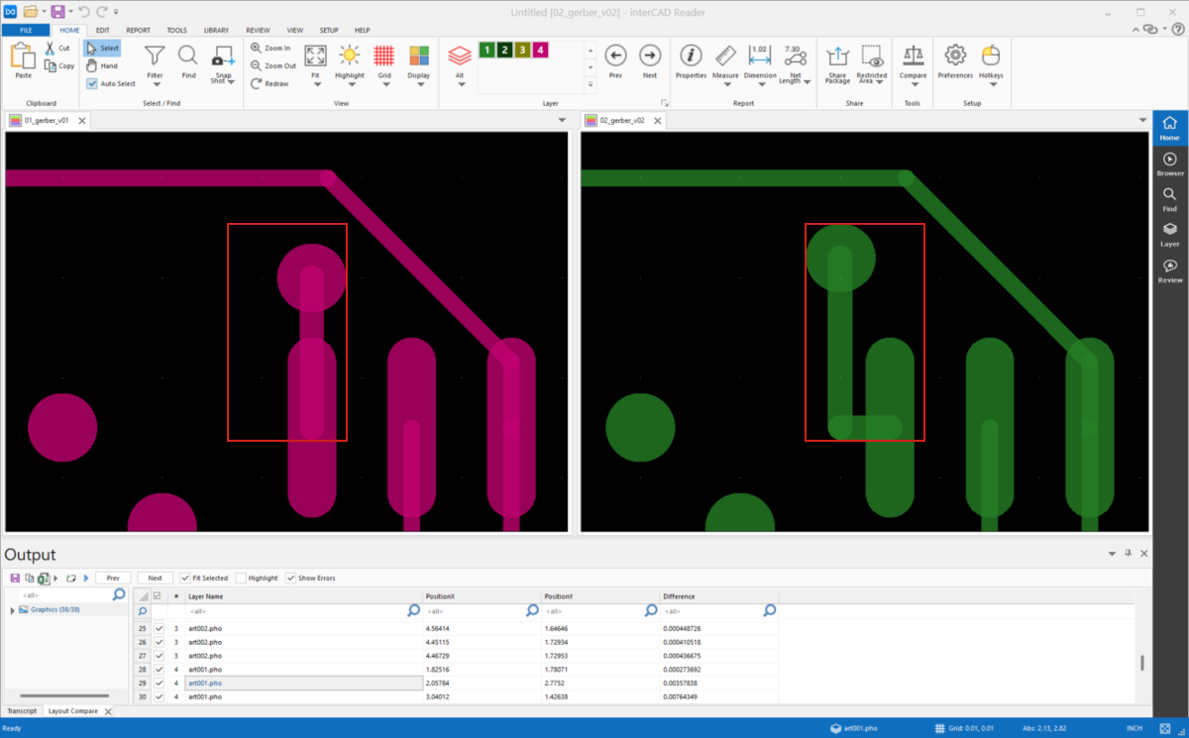
Task: Select the magenta layer 4 swatch
Action: 540,51
